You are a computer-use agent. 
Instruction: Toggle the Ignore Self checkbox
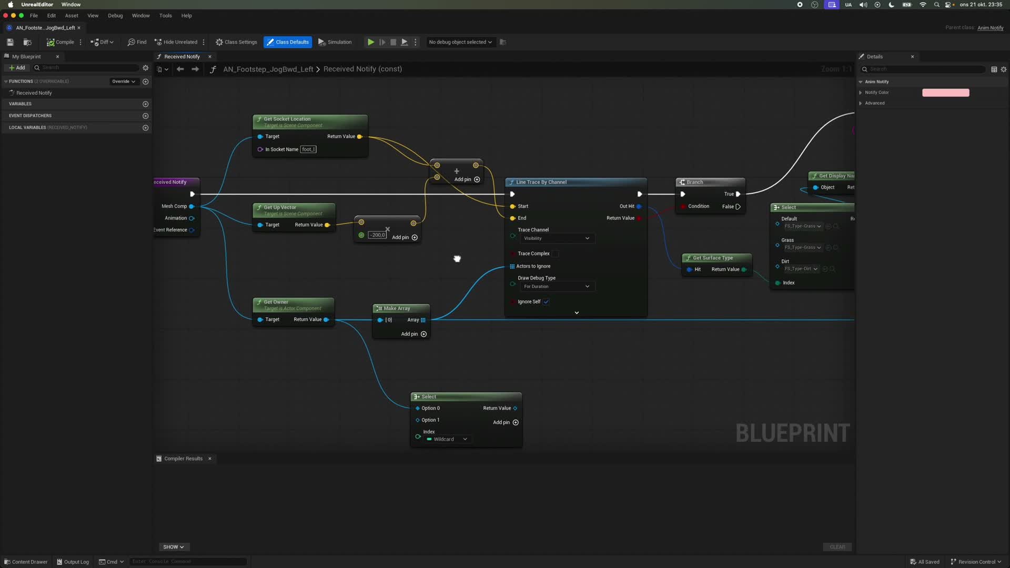[546, 302]
